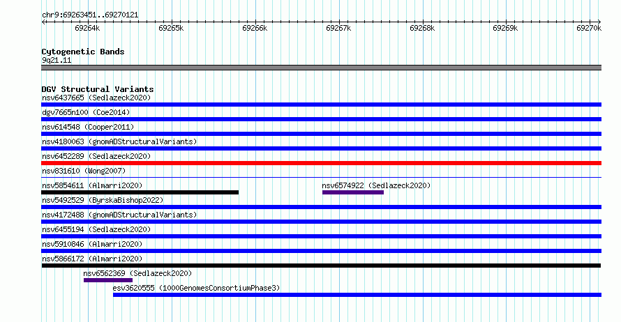Click the blue bar under nsv5910846

pyautogui.click(x=321, y=251)
